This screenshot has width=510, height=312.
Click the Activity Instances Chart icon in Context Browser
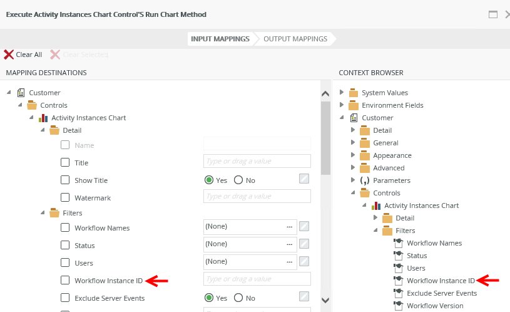(376, 205)
